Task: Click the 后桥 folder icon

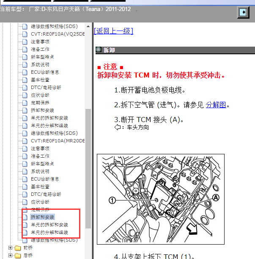Action: [18, 256]
